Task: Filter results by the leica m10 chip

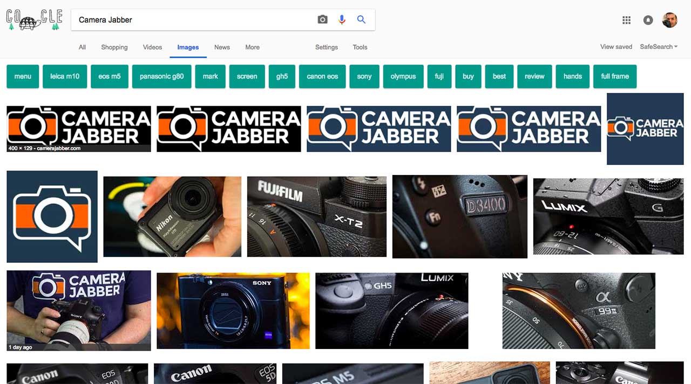Action: tap(65, 76)
